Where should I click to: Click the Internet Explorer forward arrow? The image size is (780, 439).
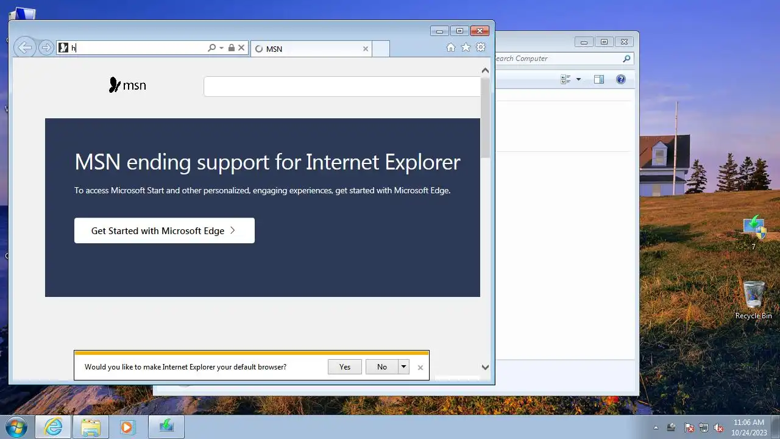click(x=46, y=48)
